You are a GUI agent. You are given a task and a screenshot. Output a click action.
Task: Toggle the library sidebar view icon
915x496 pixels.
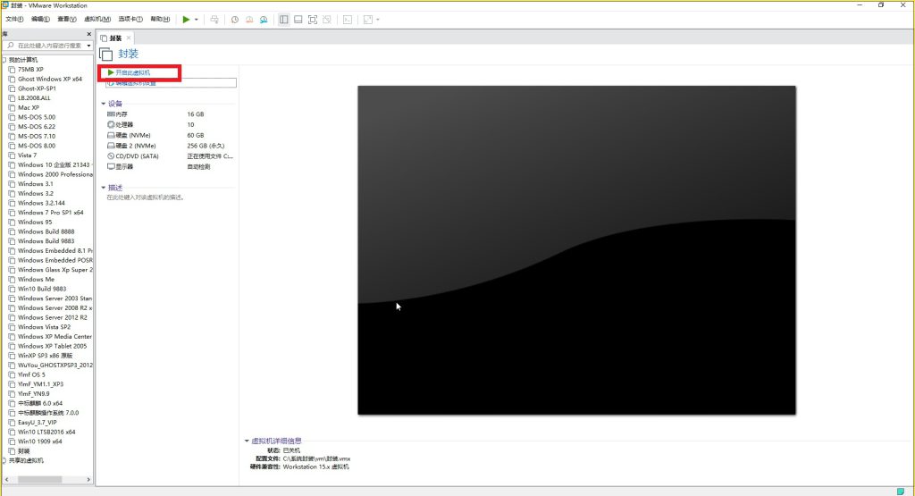(283, 19)
